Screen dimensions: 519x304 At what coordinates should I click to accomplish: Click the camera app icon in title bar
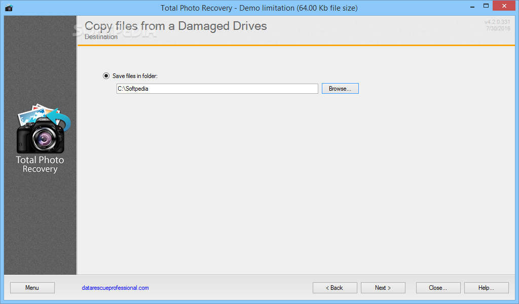[x=9, y=8]
